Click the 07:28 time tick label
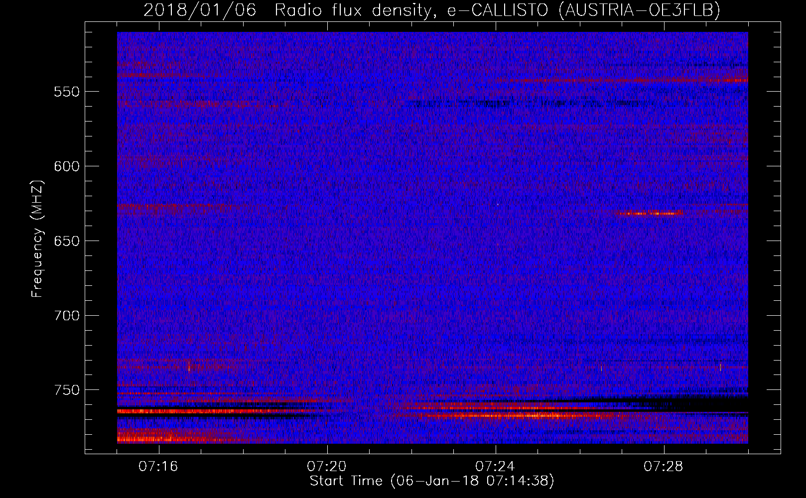Screen dimensions: 806x498 pyautogui.click(x=664, y=467)
